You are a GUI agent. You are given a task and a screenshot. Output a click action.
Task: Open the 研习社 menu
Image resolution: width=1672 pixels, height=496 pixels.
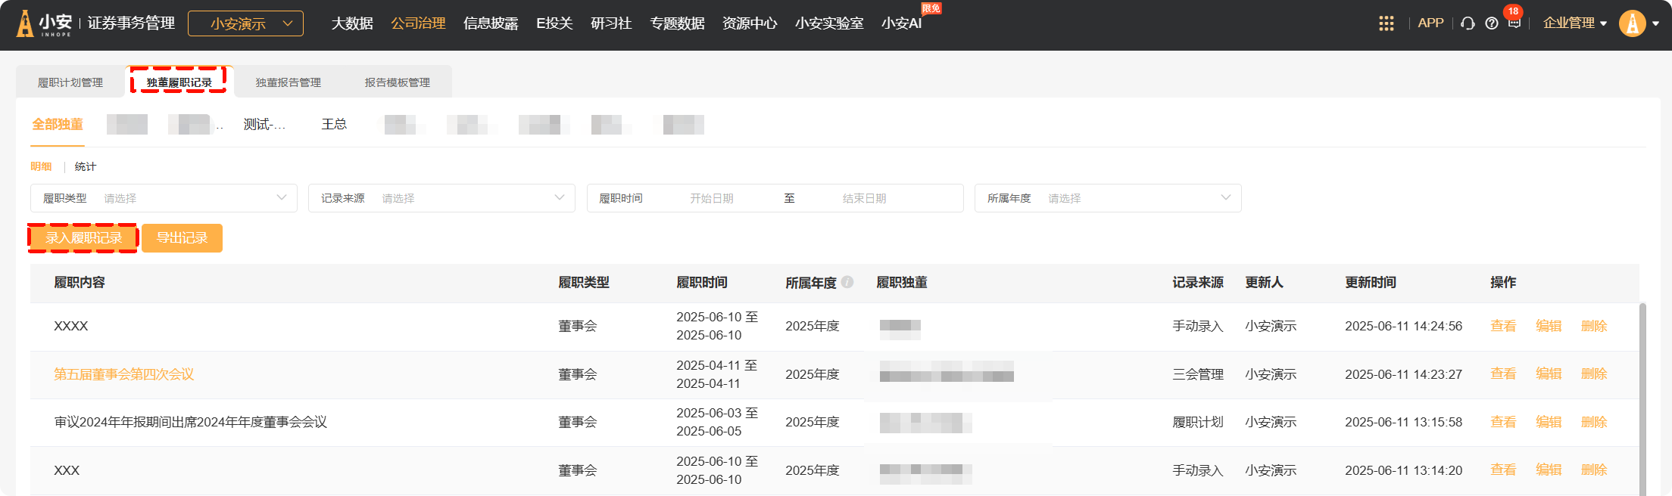coord(611,23)
